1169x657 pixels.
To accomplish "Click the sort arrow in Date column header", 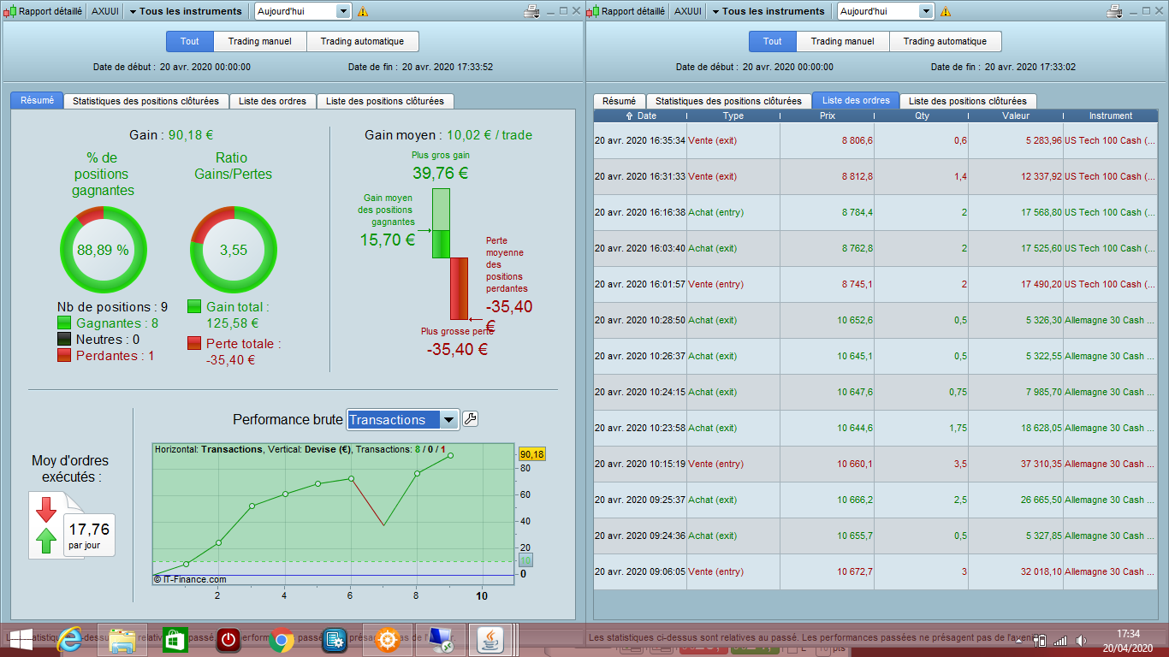I will pyautogui.click(x=631, y=116).
